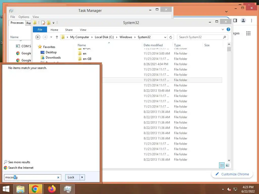Expand the arrow beside Lock
259x194 pixels.
(x=82, y=177)
